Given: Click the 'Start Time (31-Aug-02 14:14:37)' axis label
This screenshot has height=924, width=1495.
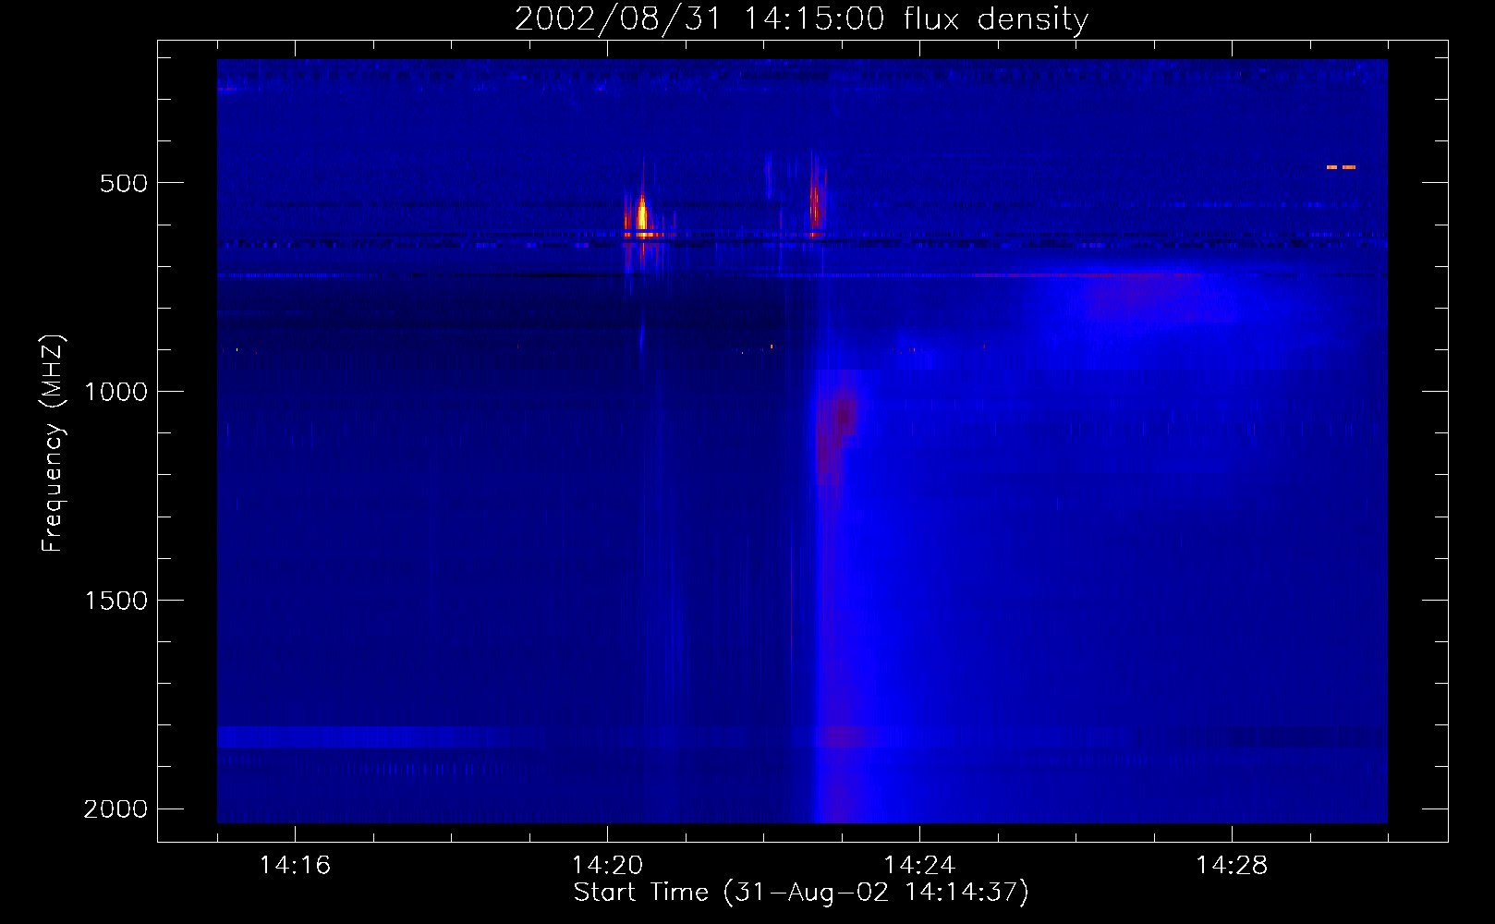Looking at the screenshot, I should 801,893.
